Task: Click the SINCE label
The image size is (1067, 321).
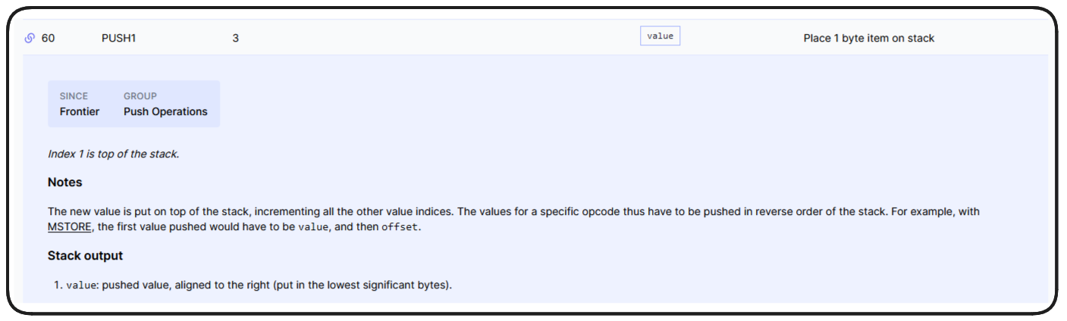Action: tap(74, 96)
